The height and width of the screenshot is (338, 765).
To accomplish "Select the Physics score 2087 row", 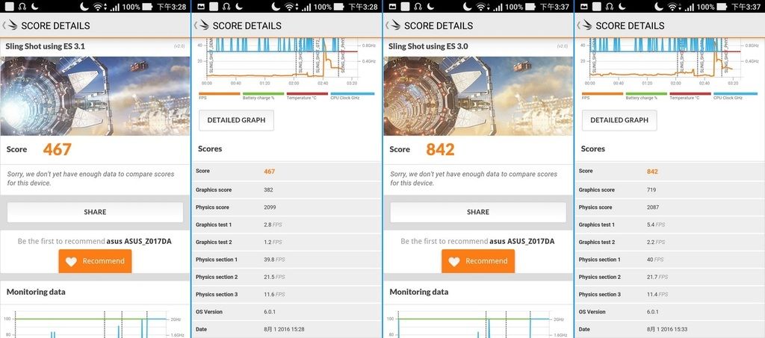I will tap(669, 207).
